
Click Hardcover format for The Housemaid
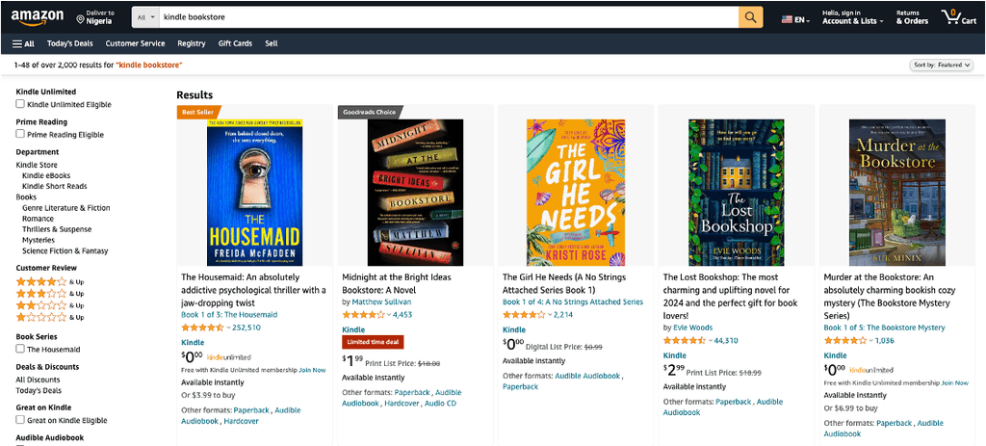click(241, 421)
